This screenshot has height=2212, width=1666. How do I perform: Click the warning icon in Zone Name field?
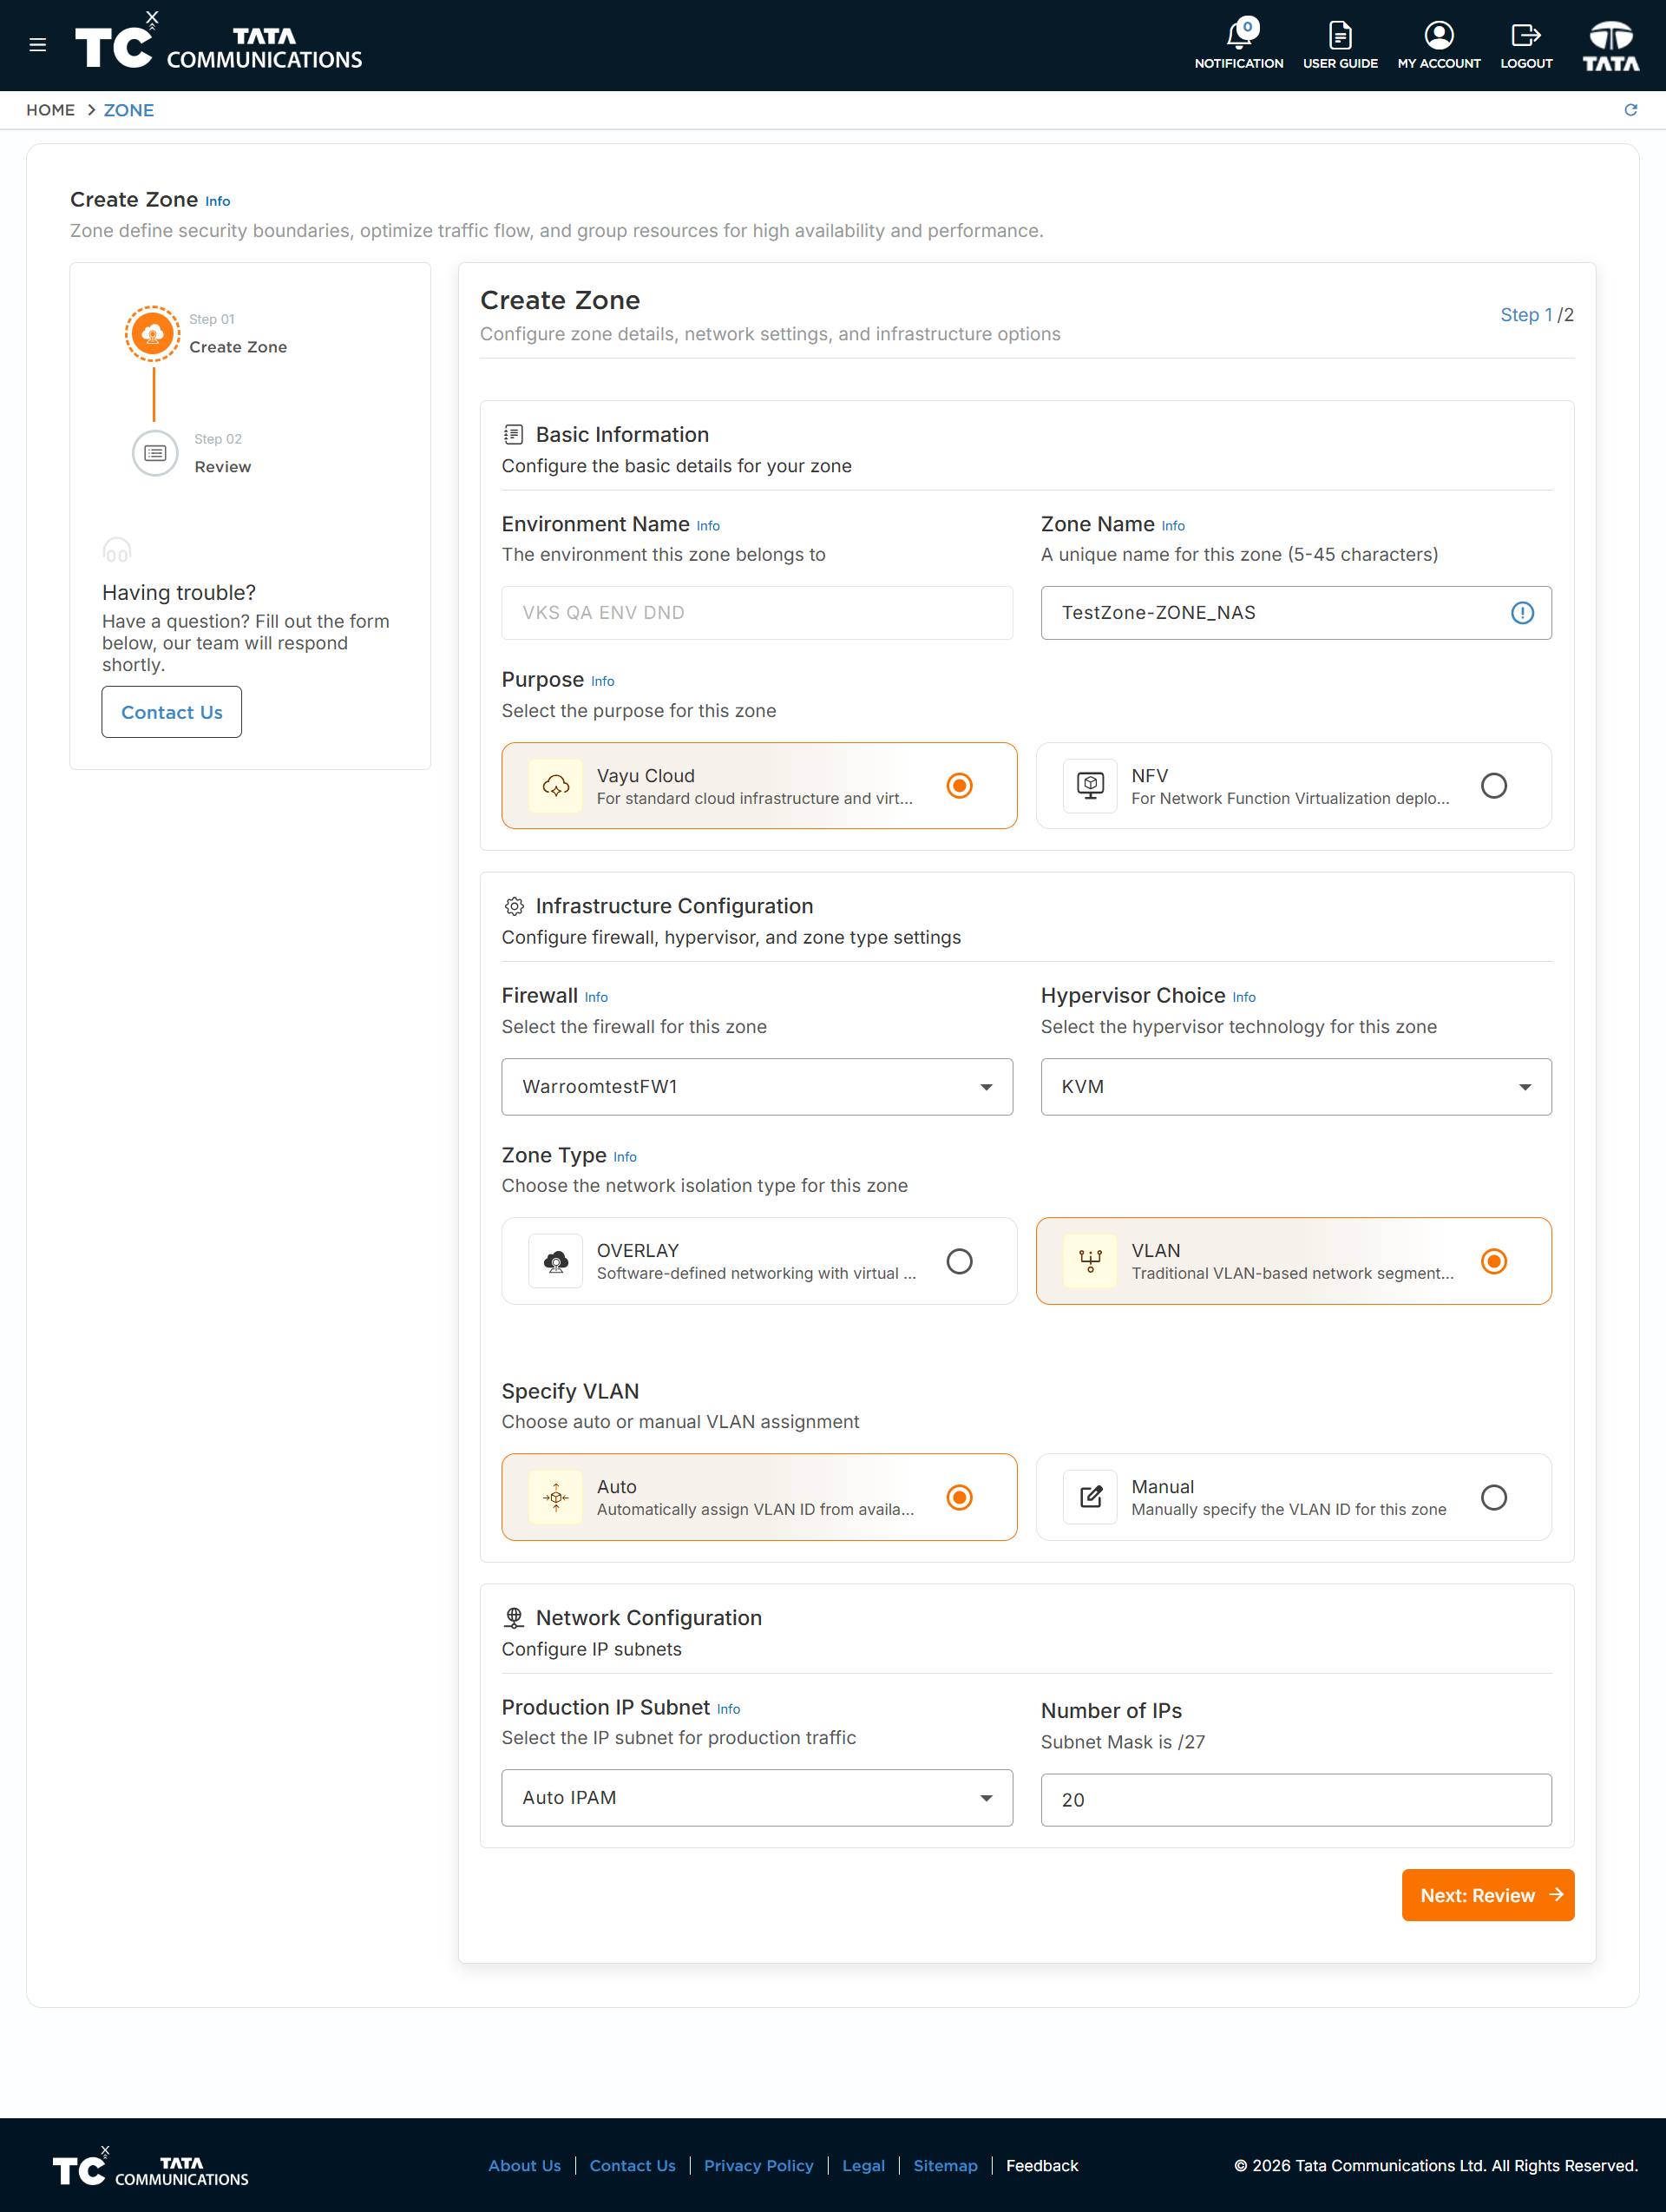1522,613
